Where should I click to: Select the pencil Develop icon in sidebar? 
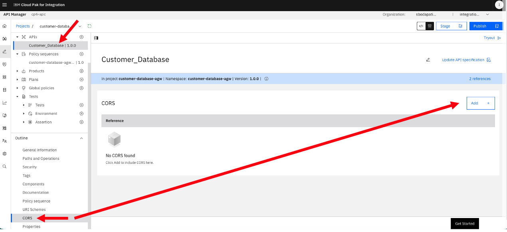pyautogui.click(x=4, y=51)
